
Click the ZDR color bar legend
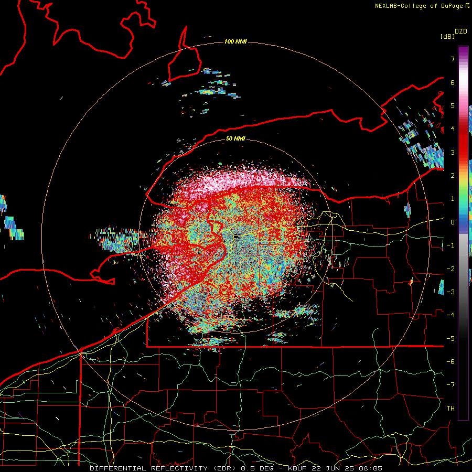click(x=463, y=233)
